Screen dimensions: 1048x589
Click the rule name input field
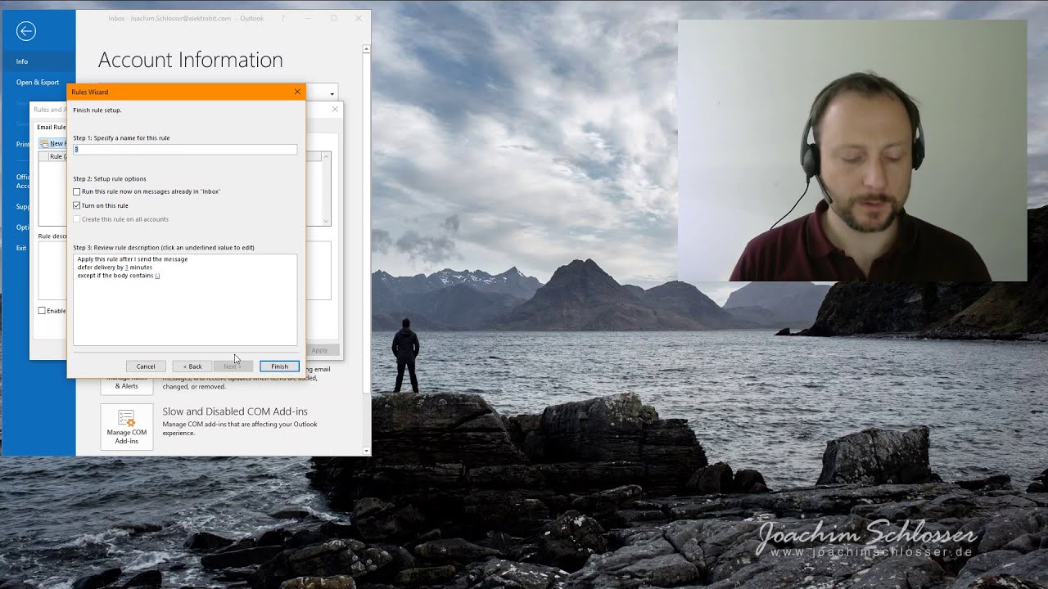click(x=185, y=150)
